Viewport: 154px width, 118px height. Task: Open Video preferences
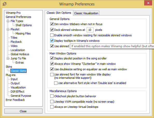pos(14,46)
